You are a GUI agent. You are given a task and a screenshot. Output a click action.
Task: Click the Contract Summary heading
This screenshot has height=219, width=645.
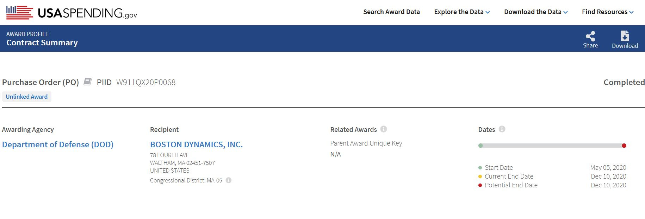(x=42, y=43)
